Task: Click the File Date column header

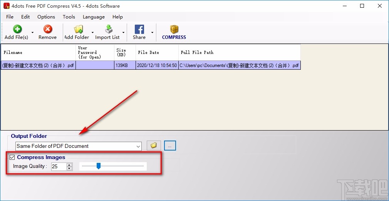Action: [x=157, y=52]
